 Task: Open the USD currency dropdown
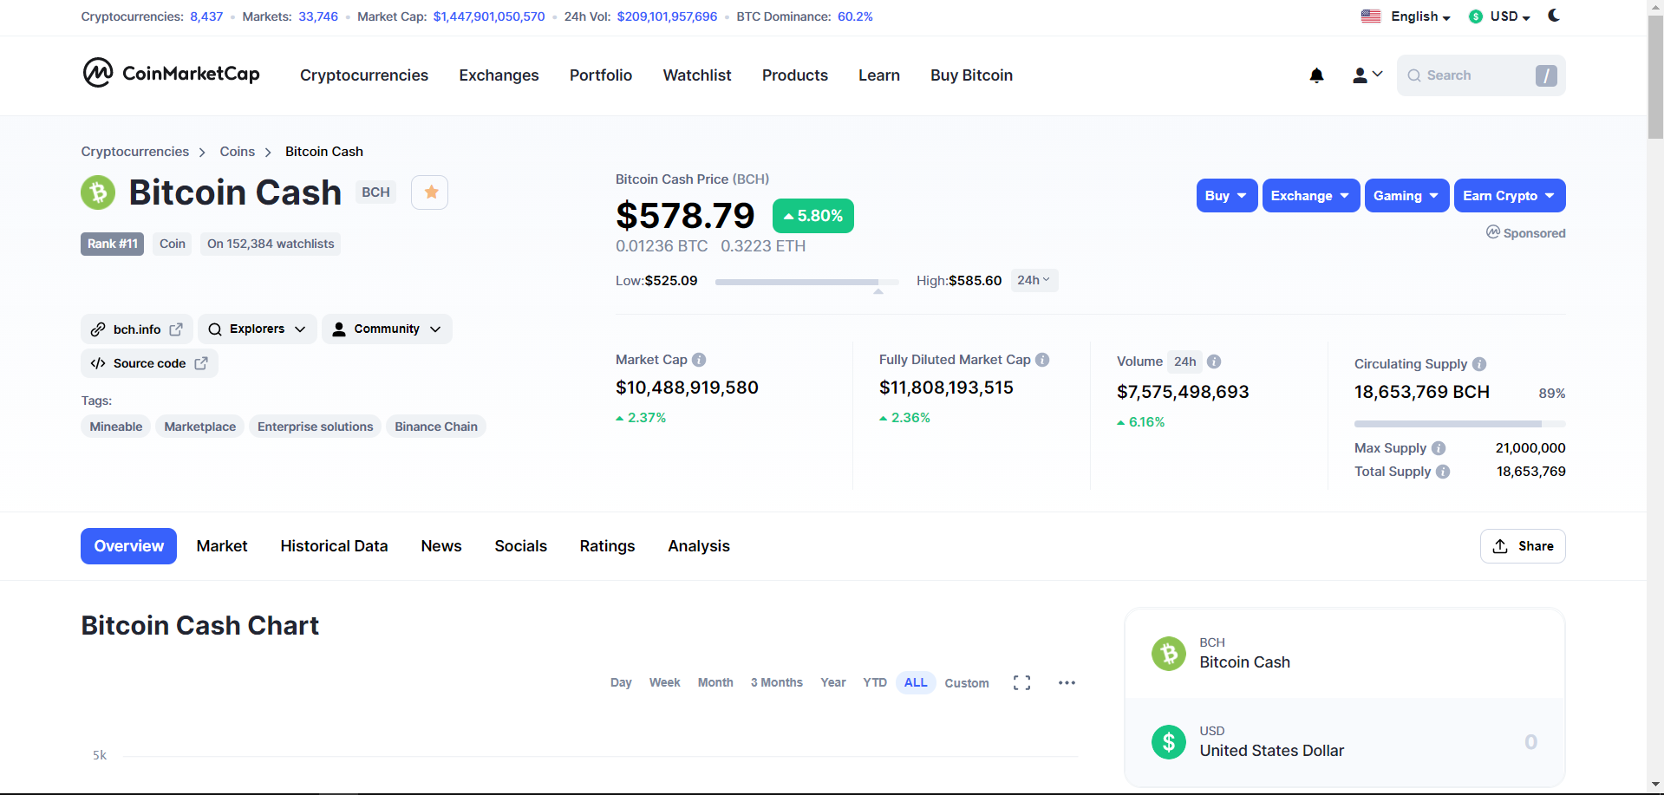pyautogui.click(x=1511, y=16)
